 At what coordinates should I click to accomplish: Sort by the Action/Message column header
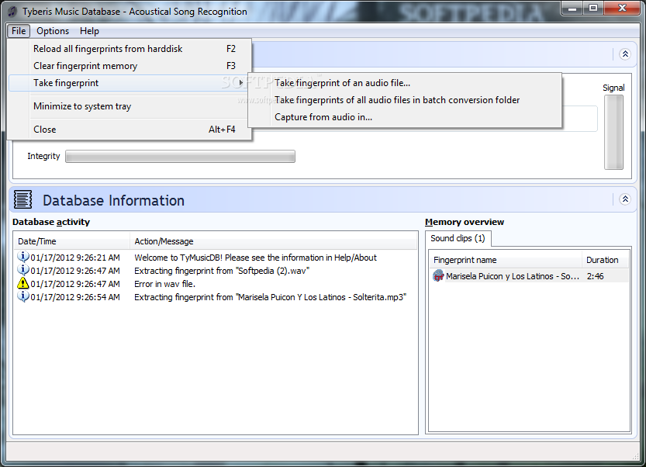point(273,241)
